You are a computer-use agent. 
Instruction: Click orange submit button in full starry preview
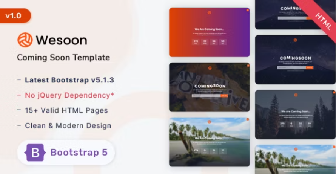(310, 67)
